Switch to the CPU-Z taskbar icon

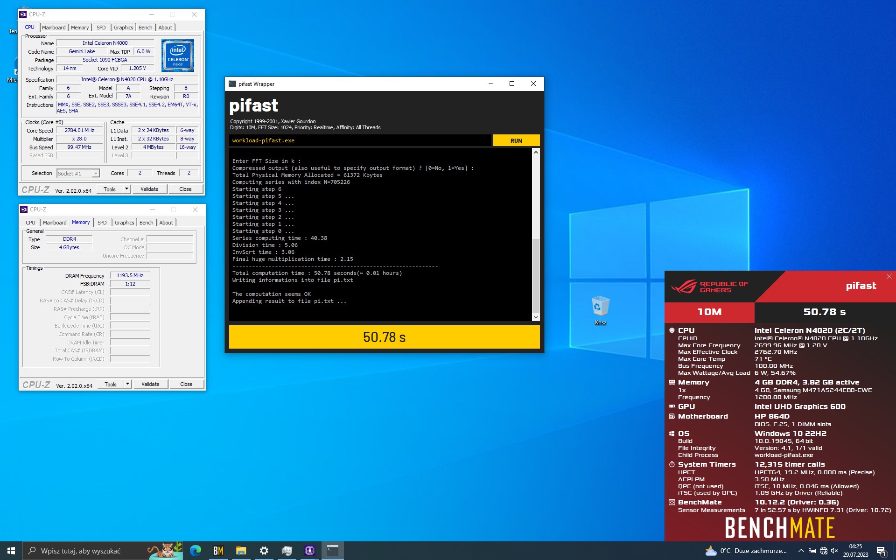coord(309,551)
